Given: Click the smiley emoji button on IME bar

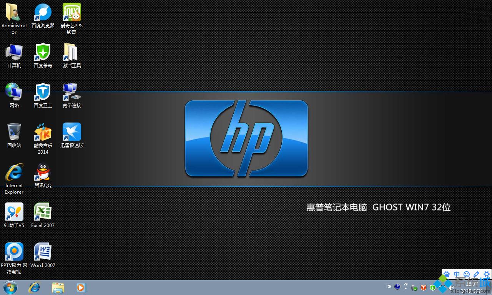Looking at the screenshot, I should tap(467, 274).
